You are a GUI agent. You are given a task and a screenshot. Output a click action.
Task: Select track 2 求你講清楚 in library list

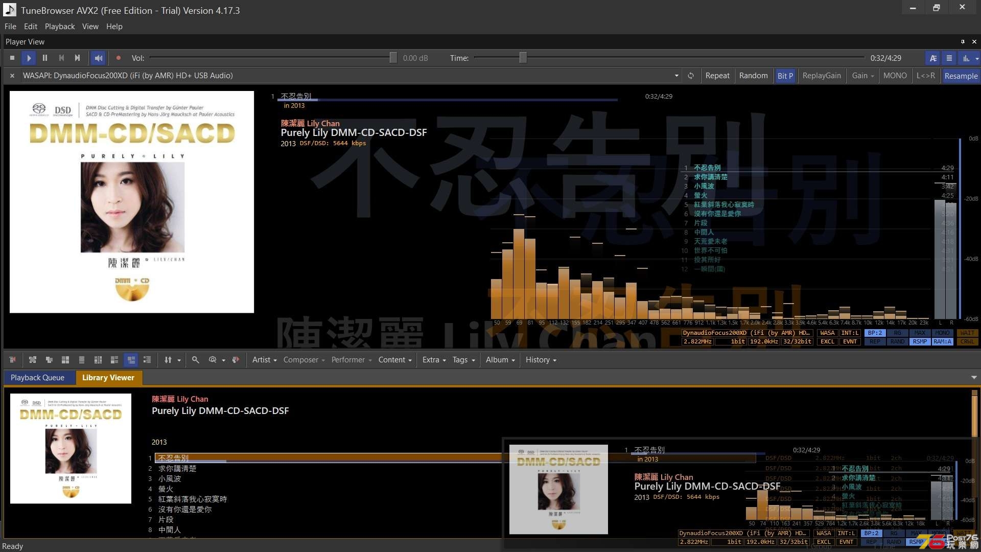177,469
